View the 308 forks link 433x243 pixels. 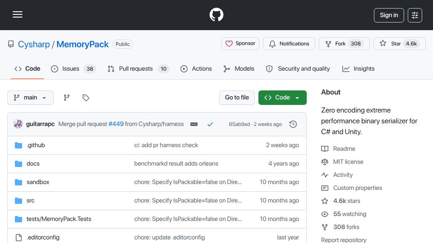coord(340,227)
